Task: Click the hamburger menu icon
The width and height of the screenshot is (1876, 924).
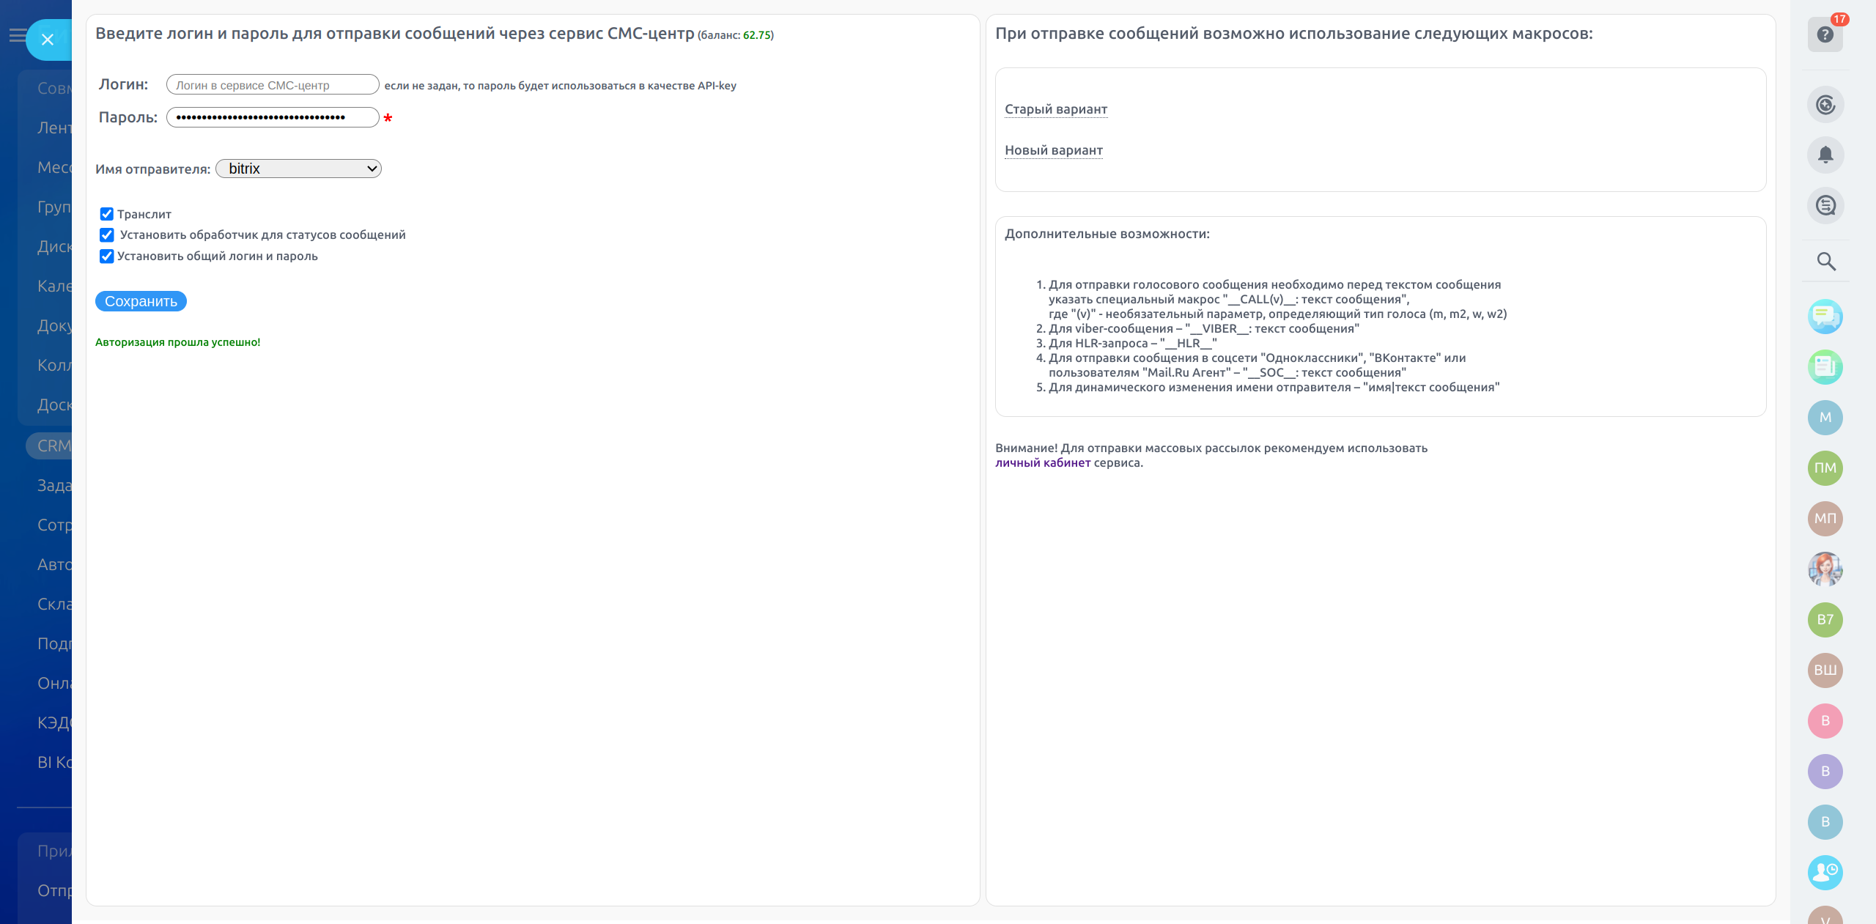Action: [x=16, y=34]
